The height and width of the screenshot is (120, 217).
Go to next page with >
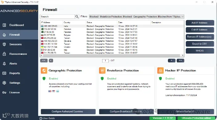click(172, 61)
